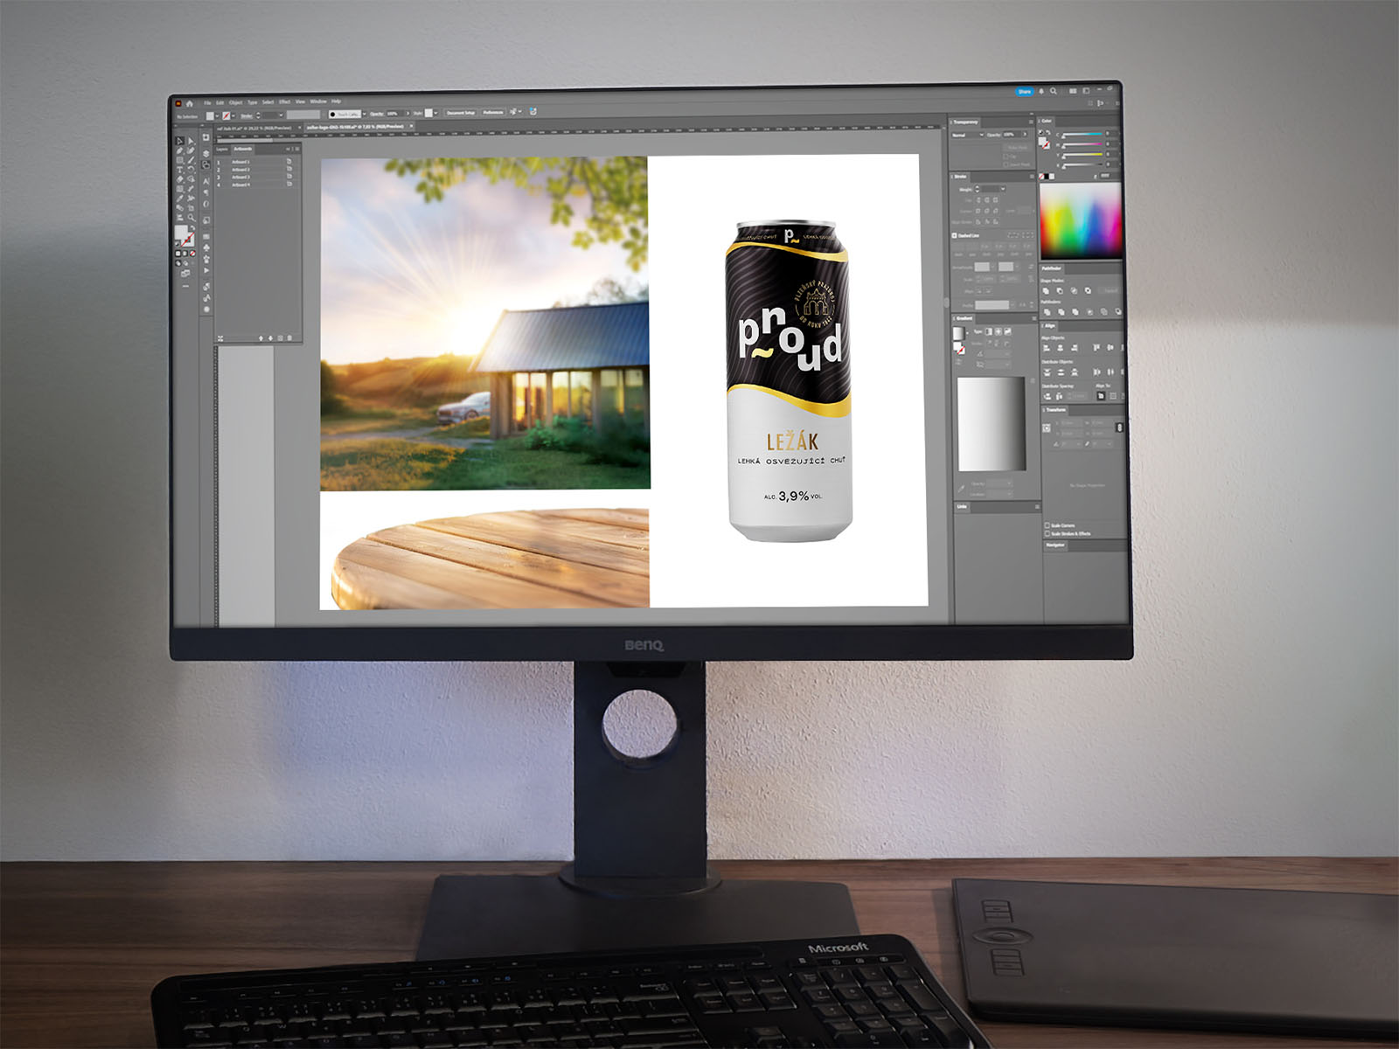Viewport: 1399px width, 1049px height.
Task: Click the Home icon in top bar
Action: 190,103
